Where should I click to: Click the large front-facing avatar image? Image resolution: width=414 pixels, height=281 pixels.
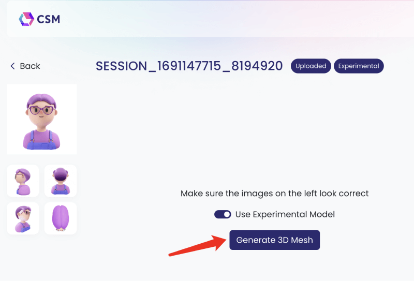click(x=41, y=119)
